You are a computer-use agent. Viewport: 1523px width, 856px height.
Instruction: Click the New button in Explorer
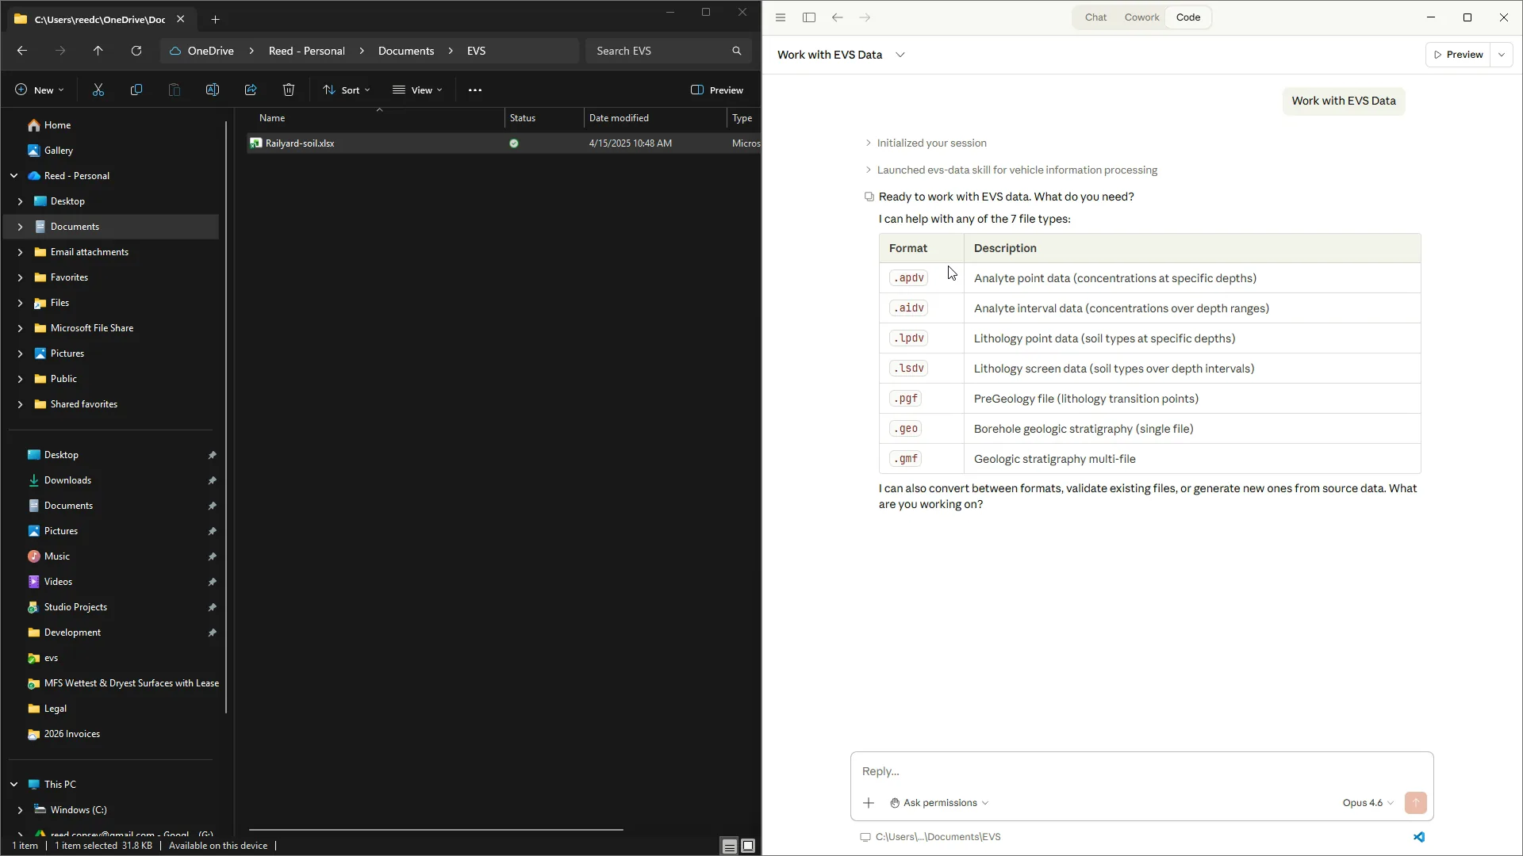click(x=40, y=90)
